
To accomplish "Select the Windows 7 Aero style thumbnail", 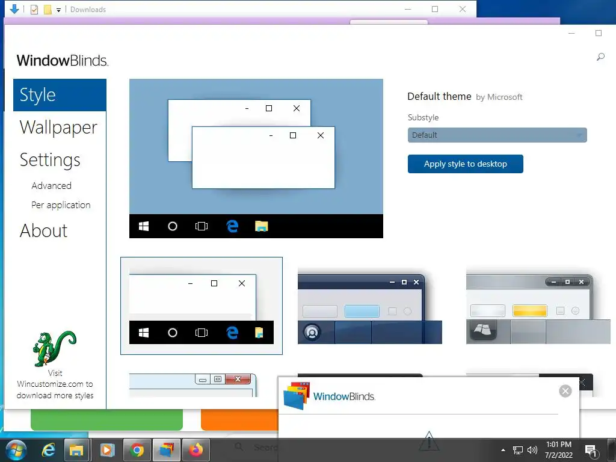I will (x=193, y=386).
